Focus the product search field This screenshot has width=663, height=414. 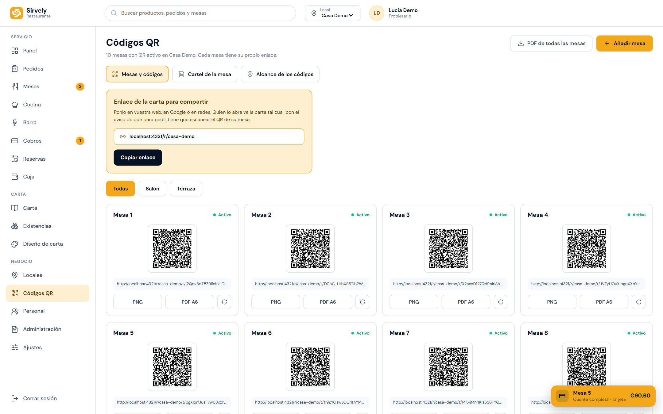click(x=200, y=13)
